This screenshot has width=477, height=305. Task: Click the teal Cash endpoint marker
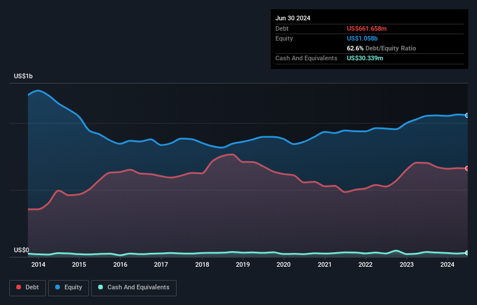(x=467, y=253)
